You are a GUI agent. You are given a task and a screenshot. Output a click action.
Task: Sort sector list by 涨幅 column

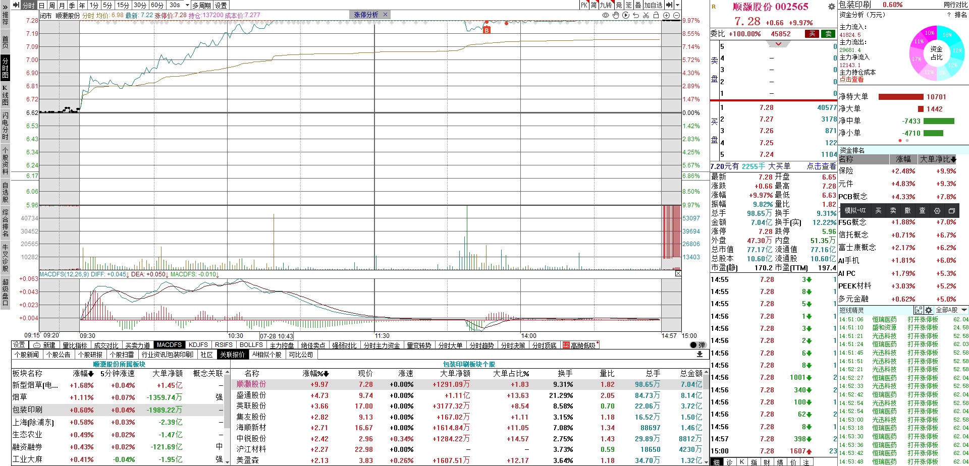pos(83,374)
